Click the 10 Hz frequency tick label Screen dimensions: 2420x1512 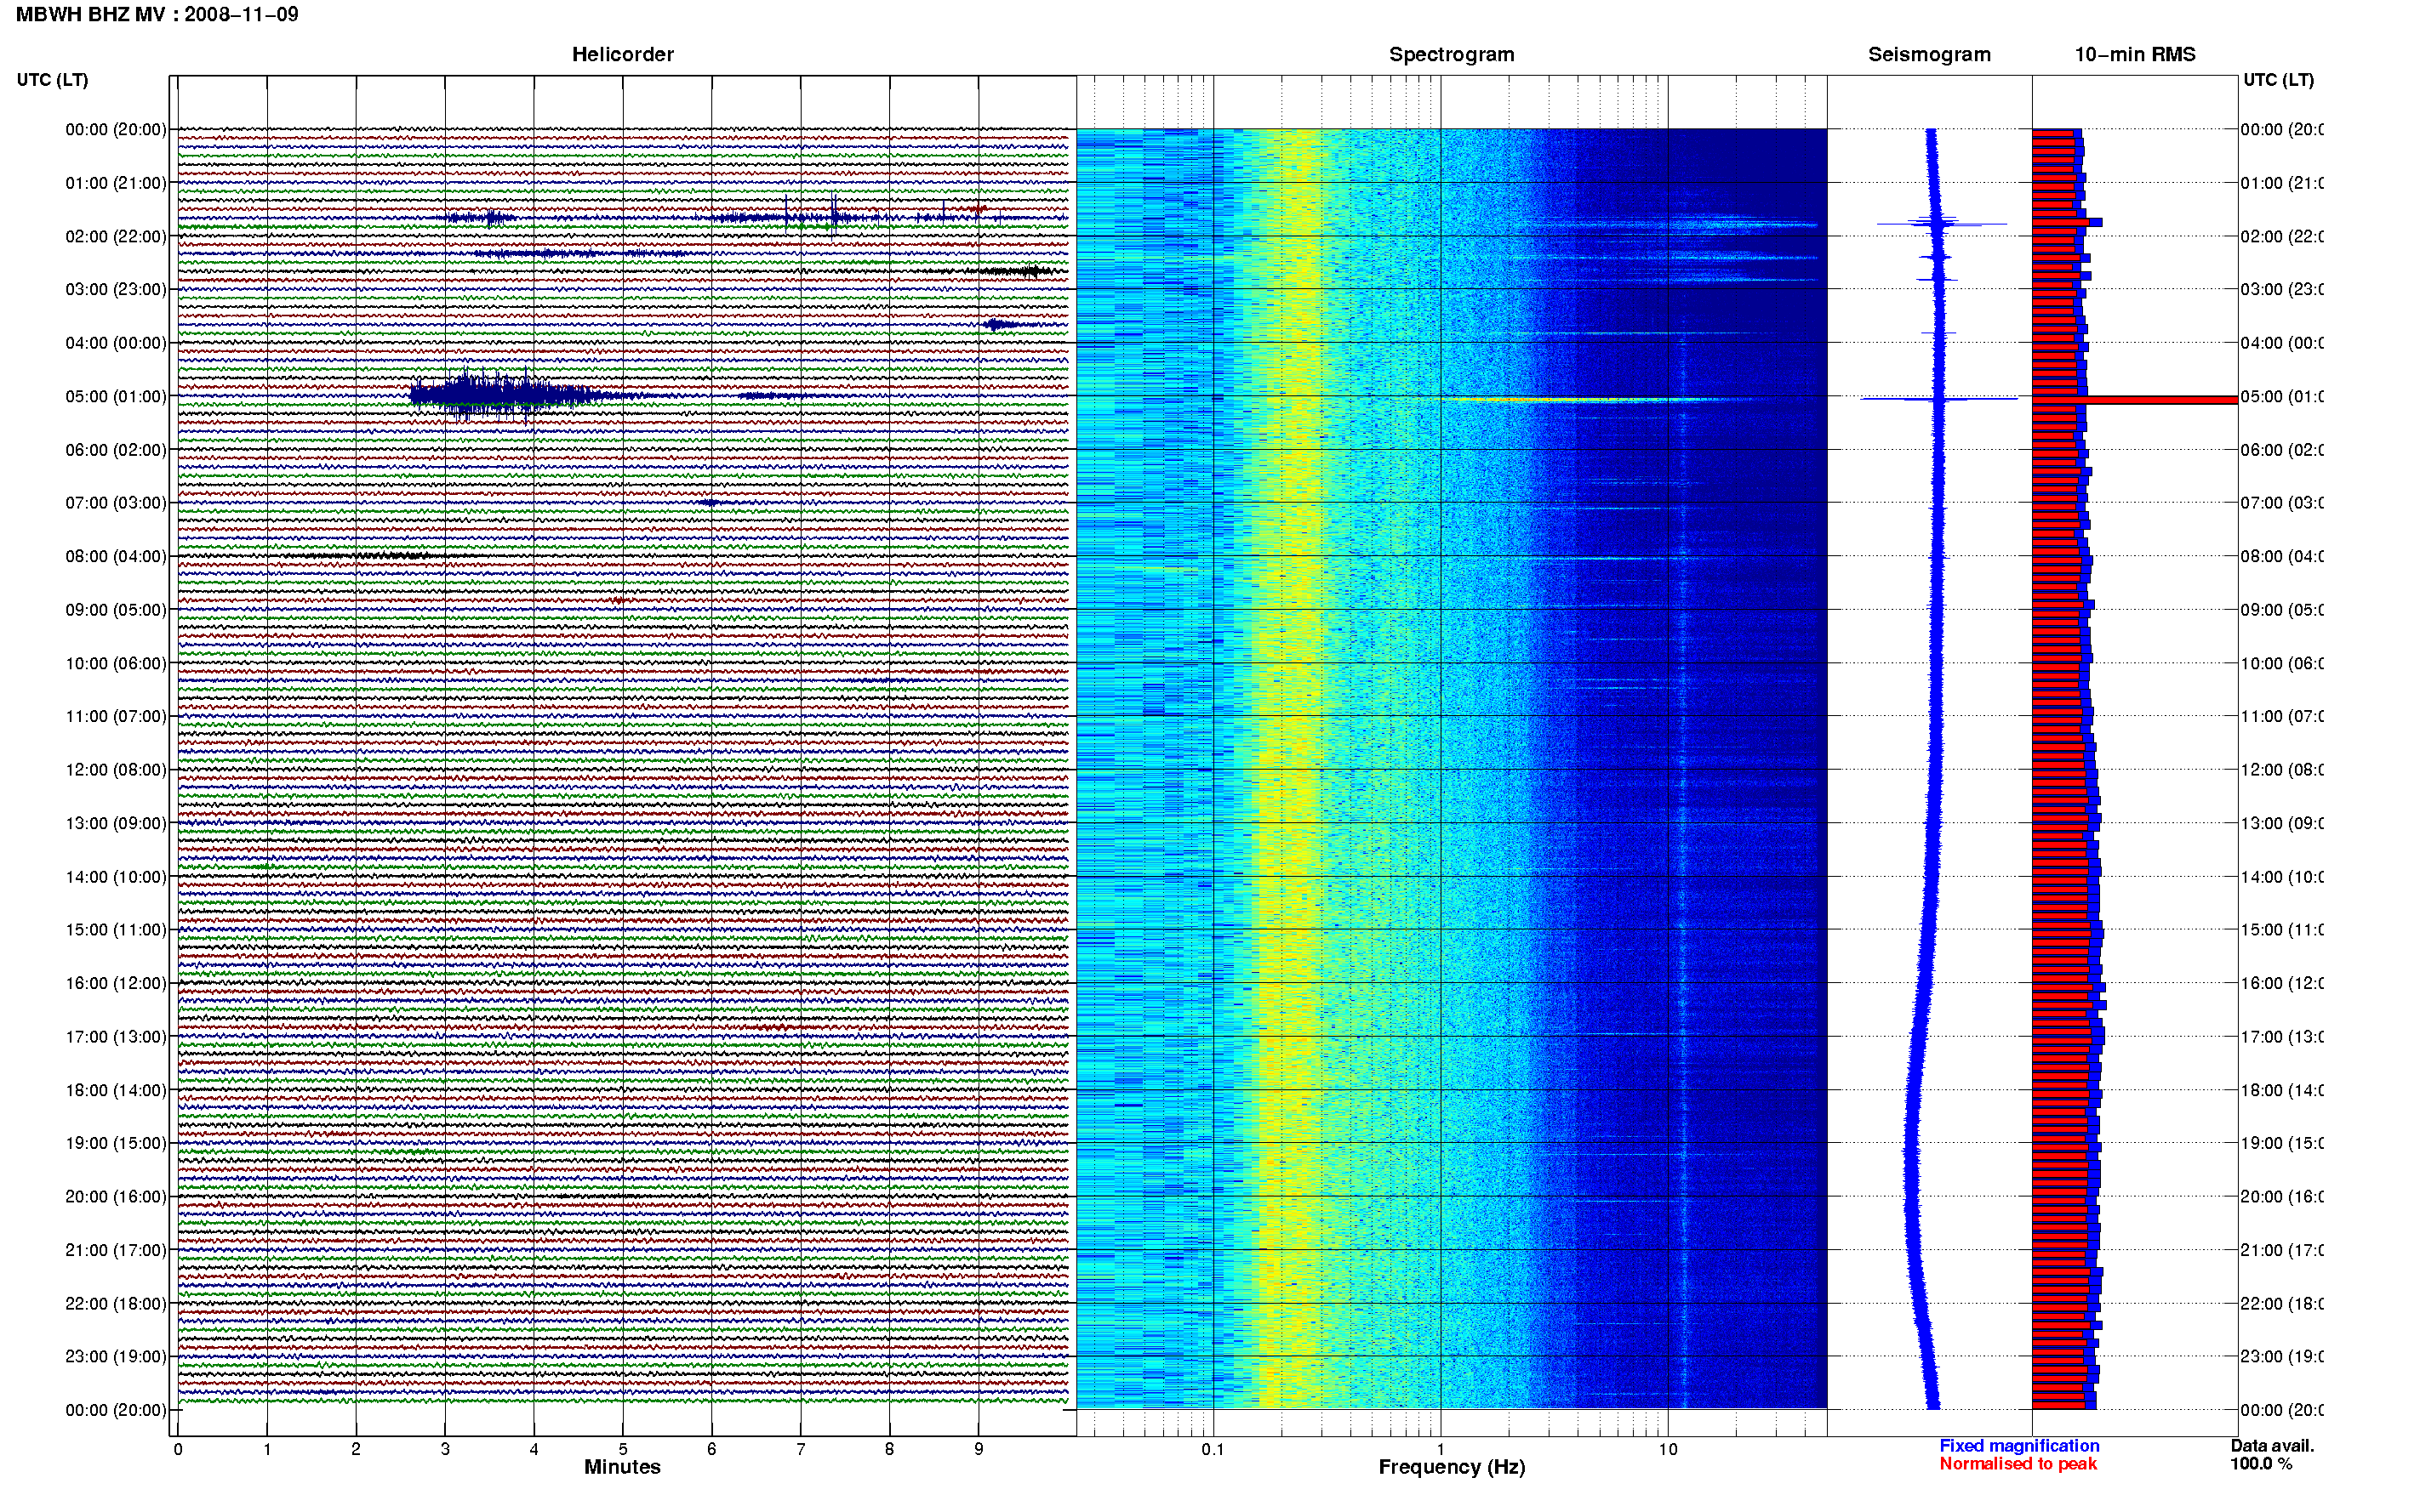[1668, 1449]
